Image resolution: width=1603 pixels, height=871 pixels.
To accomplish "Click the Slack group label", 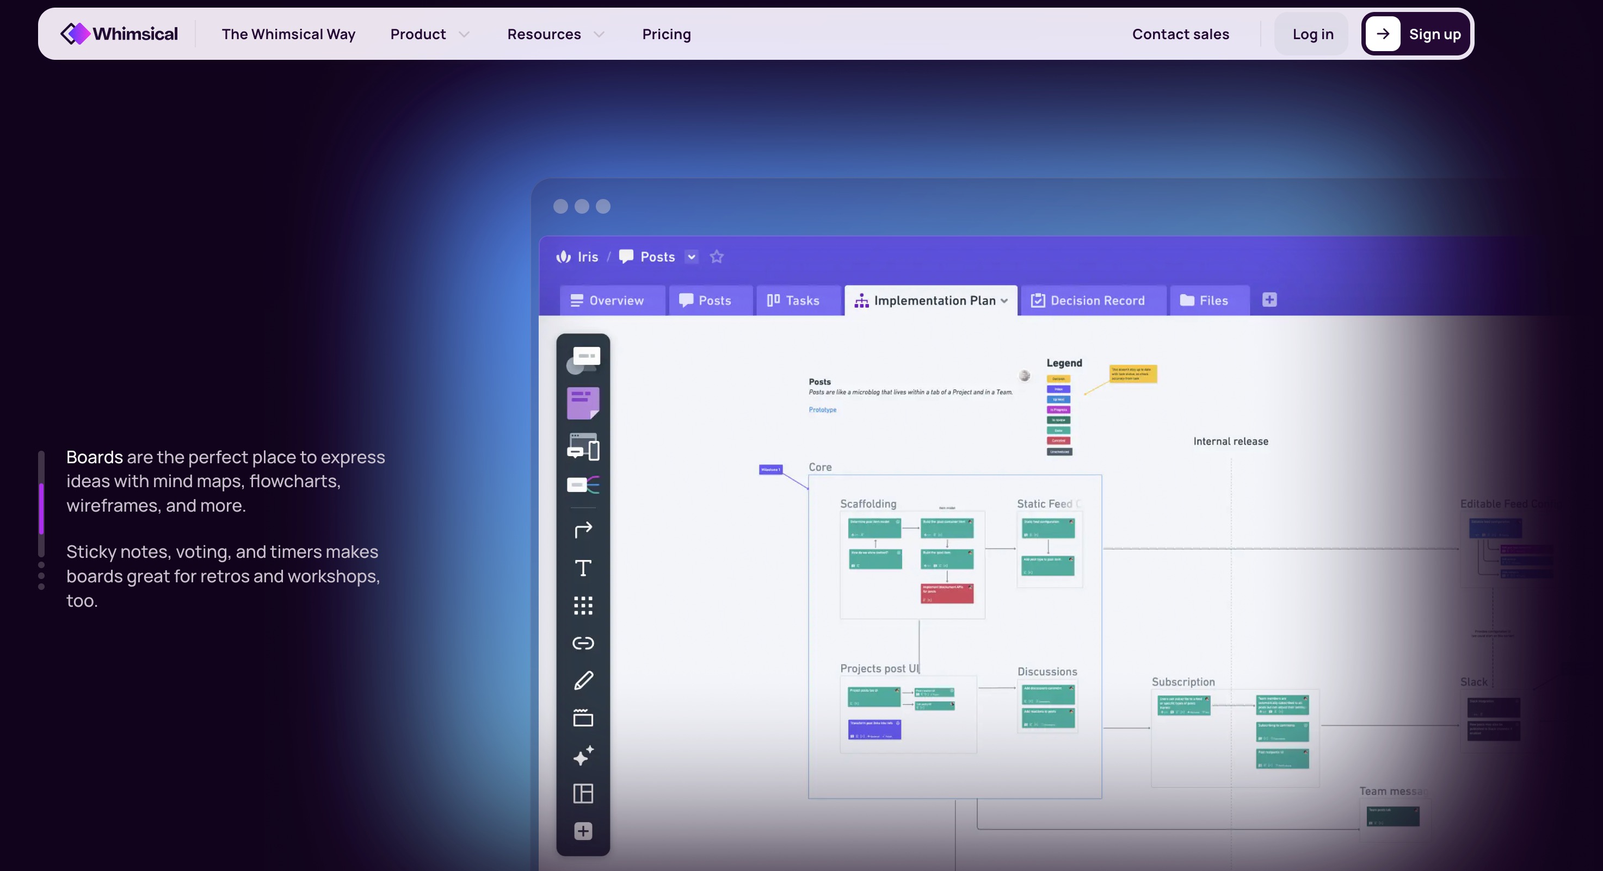I will click(1473, 682).
